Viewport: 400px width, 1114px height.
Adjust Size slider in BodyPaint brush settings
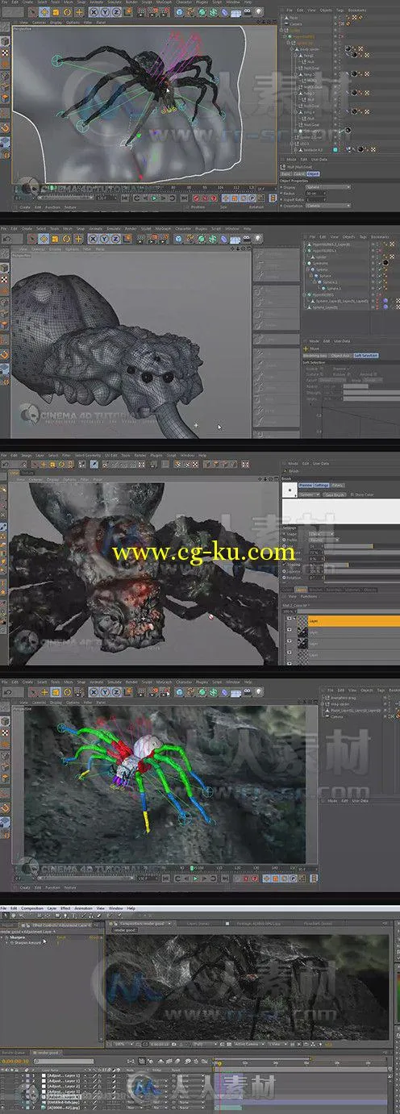[x=361, y=546]
